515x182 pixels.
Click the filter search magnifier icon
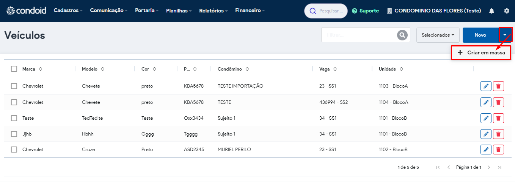(x=402, y=35)
